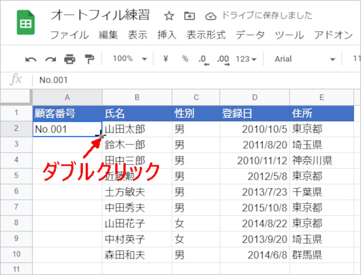Screen dimensions: 361x275
Task: Select row 6 header
Action: [x=16, y=192]
